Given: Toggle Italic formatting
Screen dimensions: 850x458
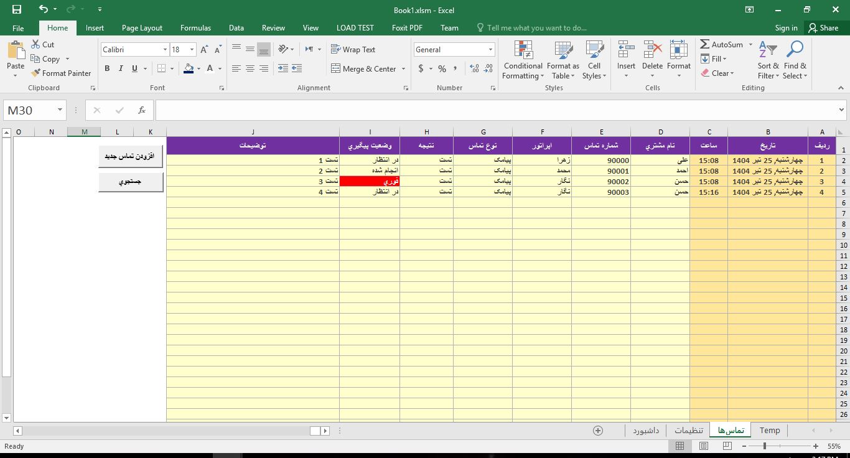Looking at the screenshot, I should 121,68.
